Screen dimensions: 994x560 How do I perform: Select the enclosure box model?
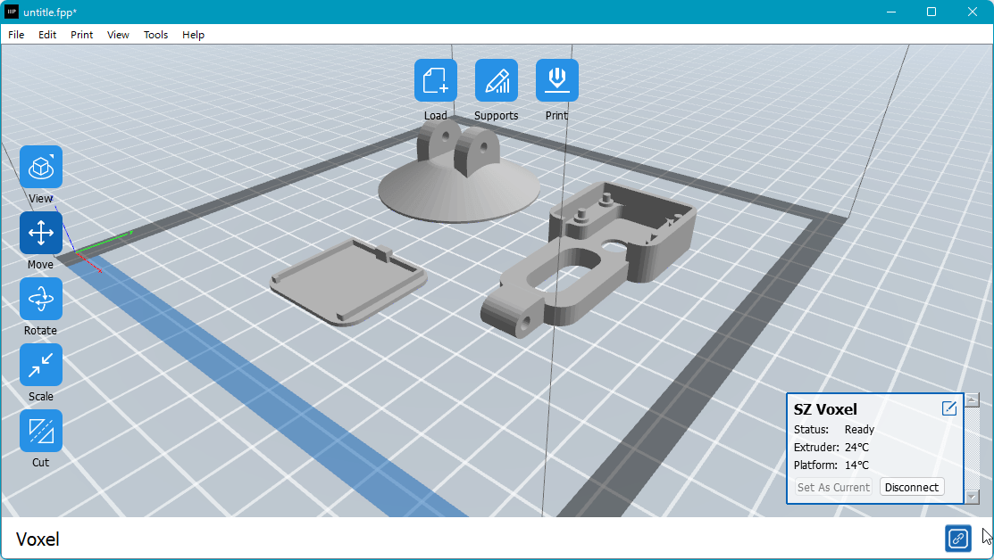(589, 259)
